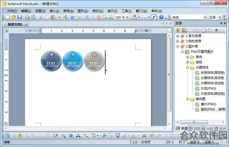The height and width of the screenshot is (147, 229).
Task: Select the magnifier tool in bottom toolbar
Action: pos(63,136)
